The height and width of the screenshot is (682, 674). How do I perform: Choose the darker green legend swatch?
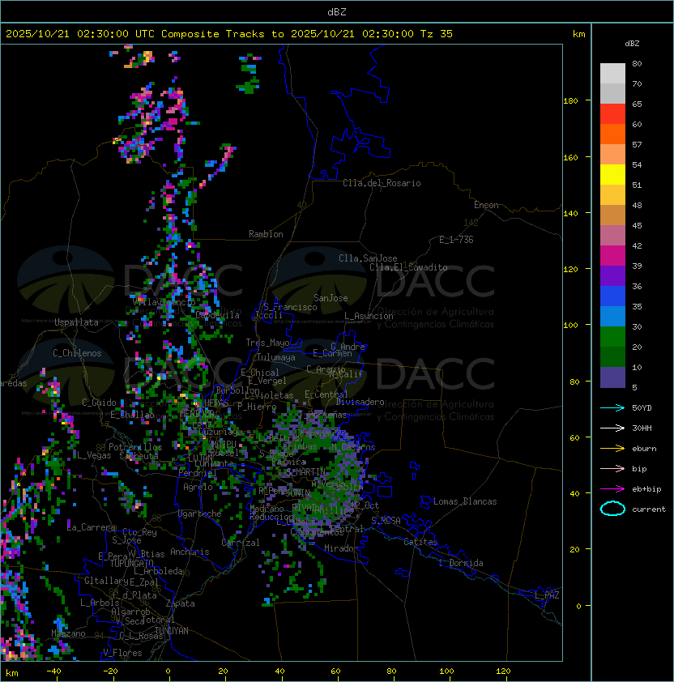pyautogui.click(x=612, y=356)
